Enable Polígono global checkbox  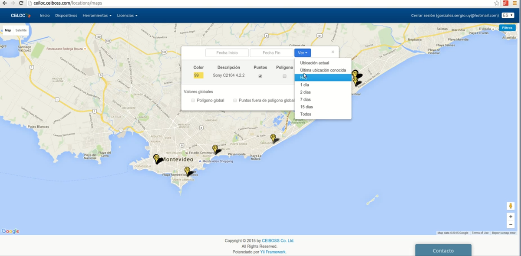click(x=193, y=100)
